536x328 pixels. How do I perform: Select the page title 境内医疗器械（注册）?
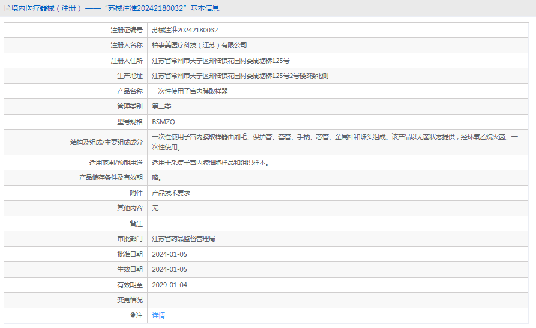tap(46, 8)
